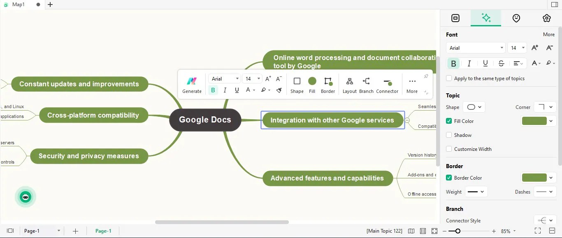Open the zoom percentage 85% dropdown
This screenshot has height=238, width=562.
[508, 231]
